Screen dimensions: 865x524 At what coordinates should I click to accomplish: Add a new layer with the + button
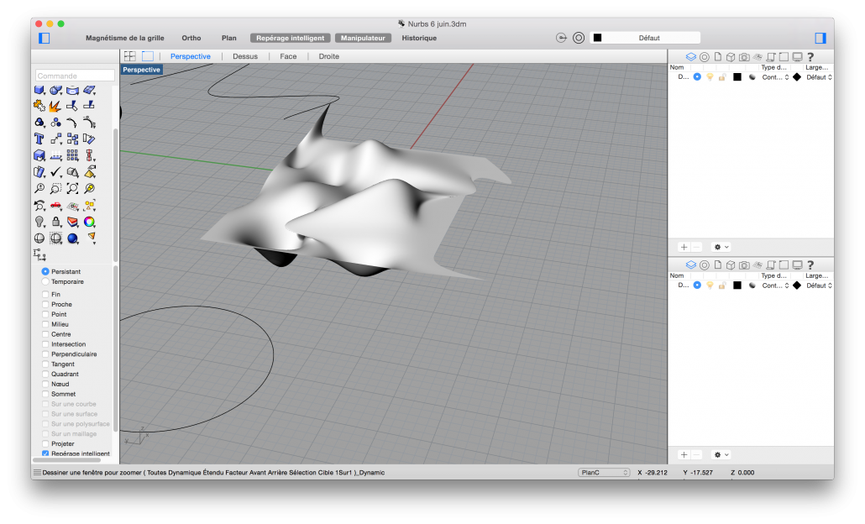point(683,246)
